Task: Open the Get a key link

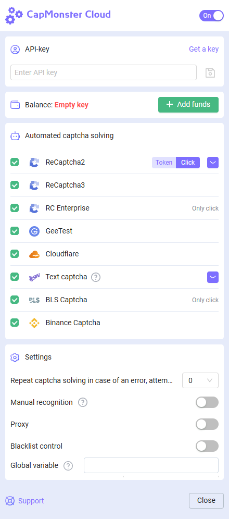Action: pos(203,50)
